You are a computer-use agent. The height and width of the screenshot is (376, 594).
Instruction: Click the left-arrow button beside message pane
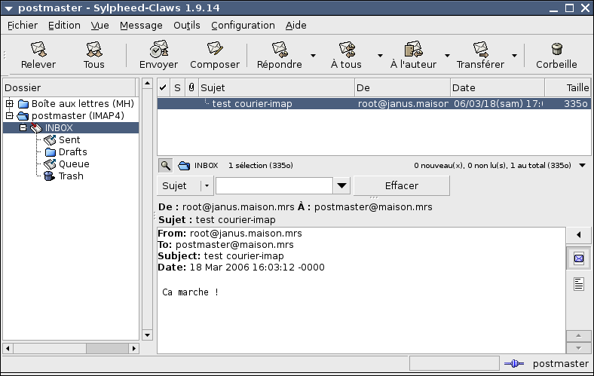[578, 235]
